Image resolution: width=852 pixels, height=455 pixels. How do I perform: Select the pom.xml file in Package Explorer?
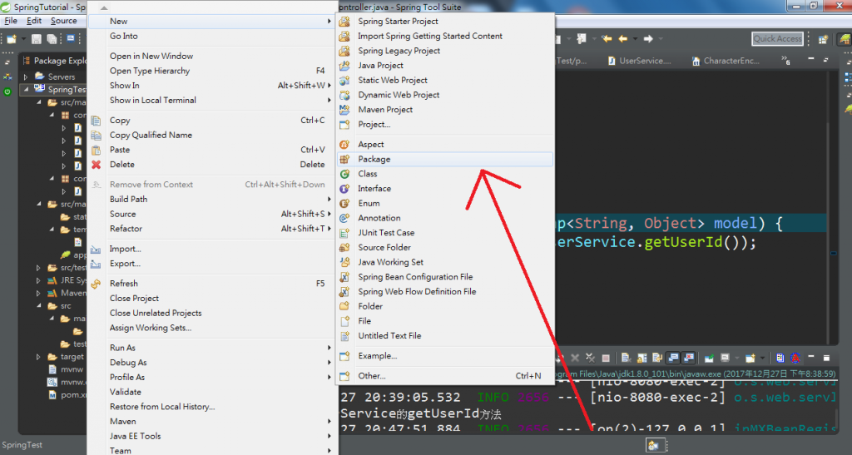[67, 395]
